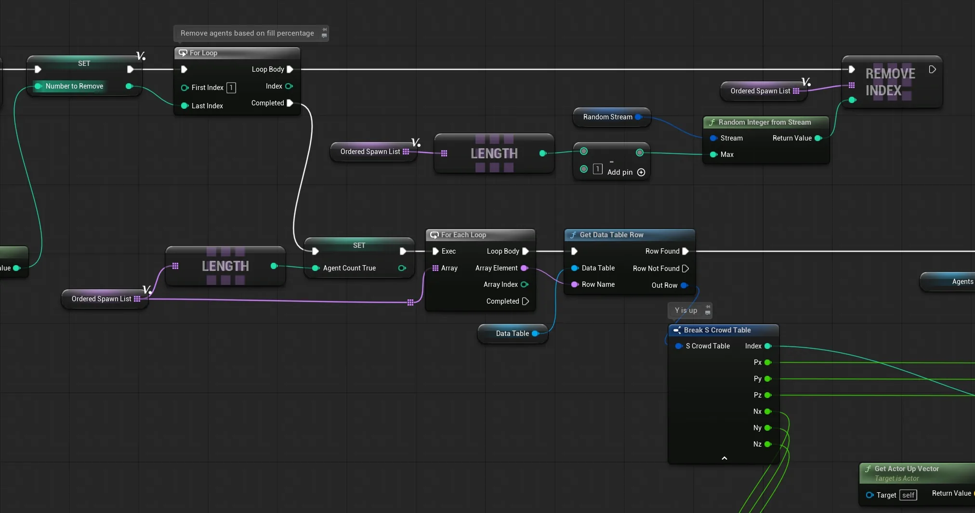
Task: Toggle the 'Remove agents' comment bubble pin
Action: [x=325, y=30]
